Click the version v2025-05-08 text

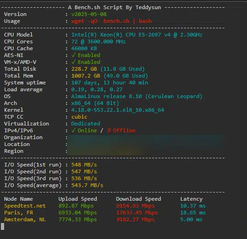click(x=89, y=14)
